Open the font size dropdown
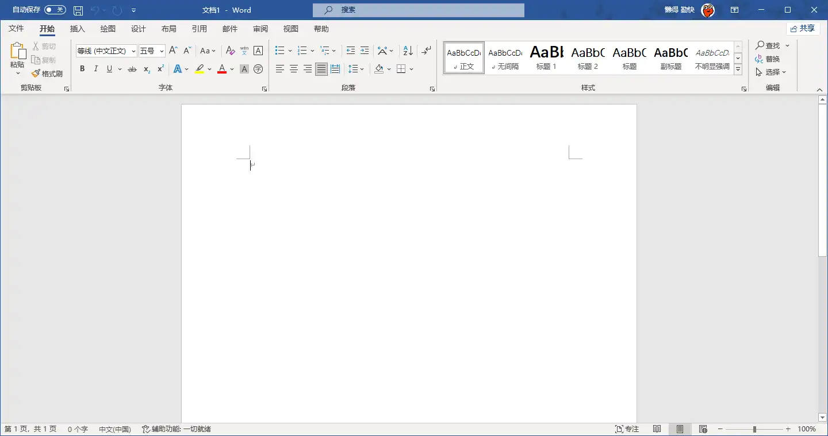The image size is (828, 436). click(162, 51)
